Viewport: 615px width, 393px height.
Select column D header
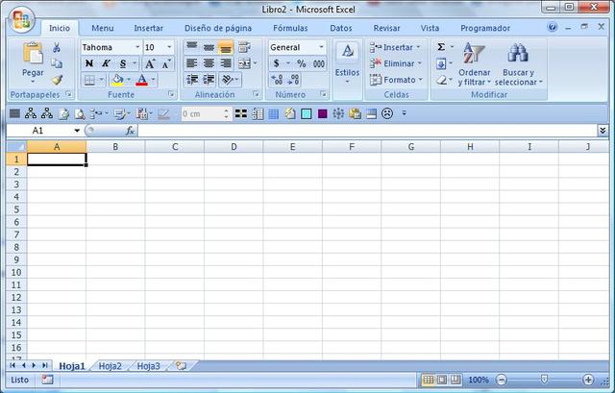point(234,147)
